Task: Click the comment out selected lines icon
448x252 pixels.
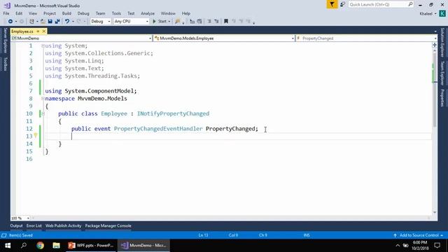Action: 192,22
